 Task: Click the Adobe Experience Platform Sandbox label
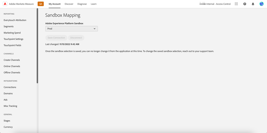pyautogui.click(x=64, y=23)
